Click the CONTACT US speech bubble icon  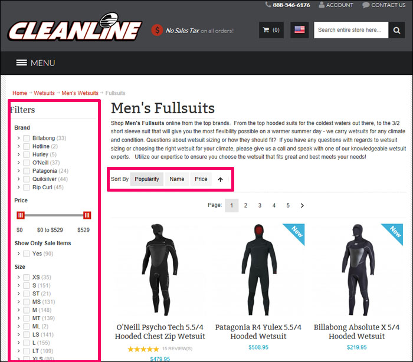(x=366, y=5)
